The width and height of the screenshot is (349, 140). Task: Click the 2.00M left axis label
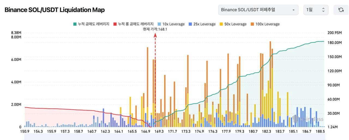(16, 105)
